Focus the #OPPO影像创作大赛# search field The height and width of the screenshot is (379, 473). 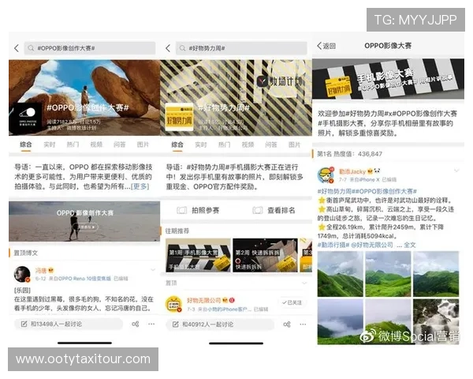[90, 48]
